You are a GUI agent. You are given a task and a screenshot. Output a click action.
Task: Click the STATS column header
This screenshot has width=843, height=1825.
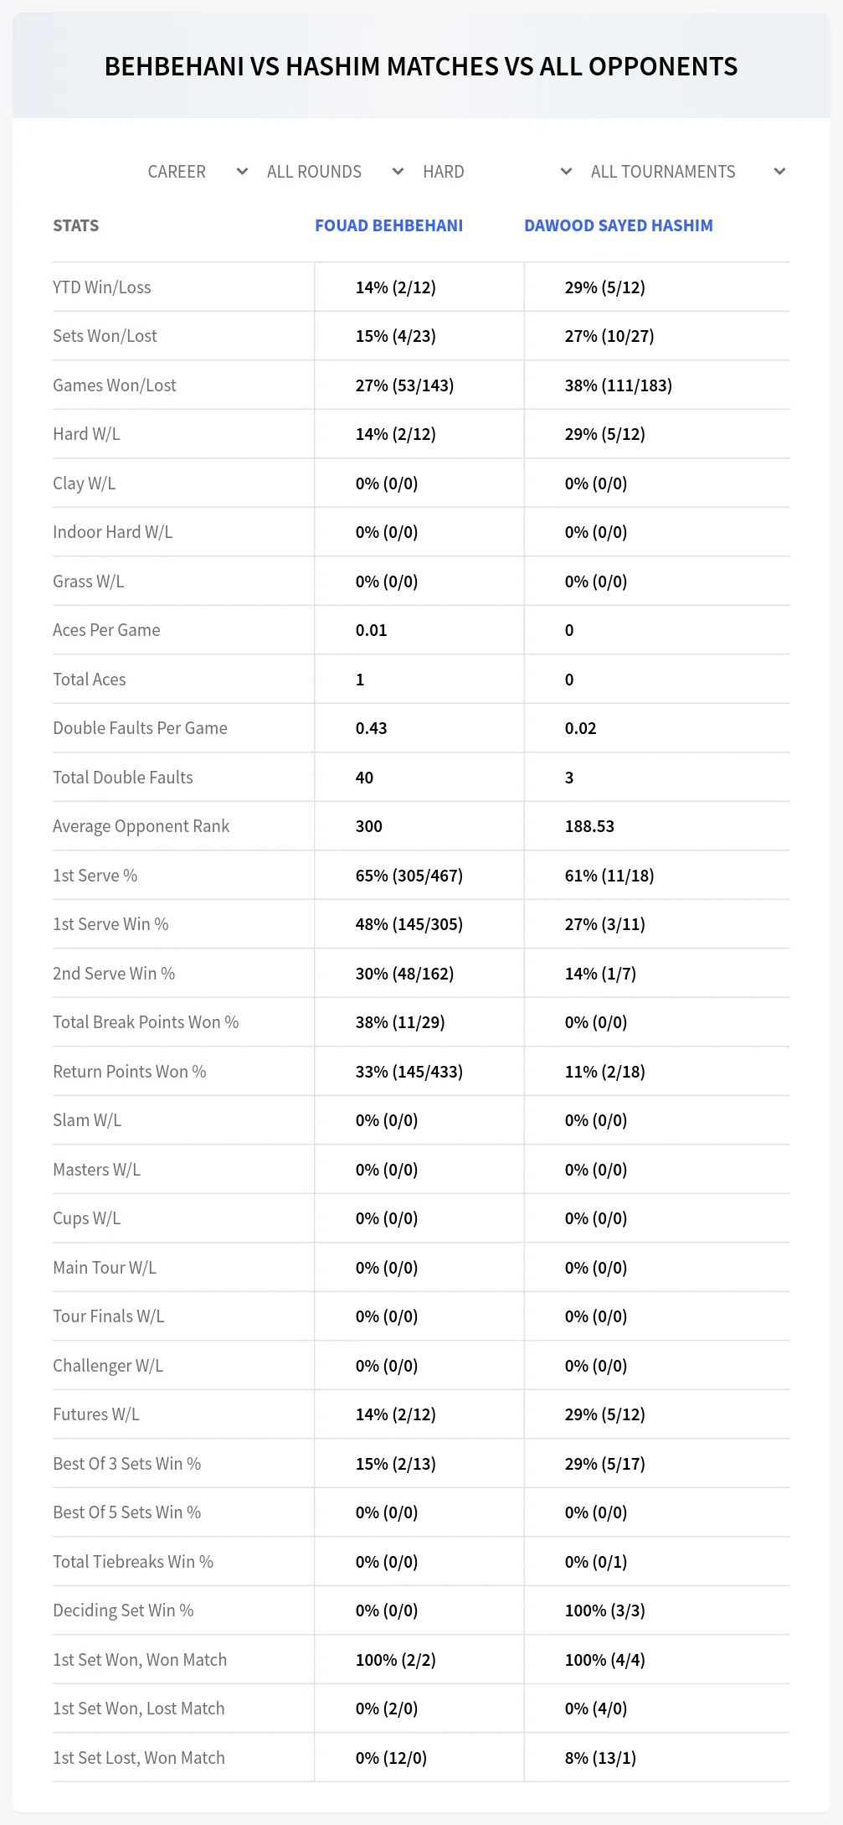[75, 225]
